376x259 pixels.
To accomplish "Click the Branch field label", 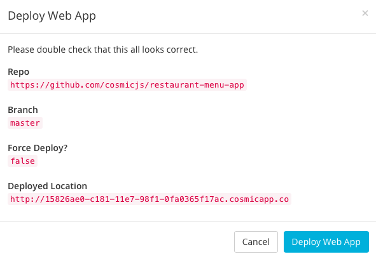I will pyautogui.click(x=23, y=110).
